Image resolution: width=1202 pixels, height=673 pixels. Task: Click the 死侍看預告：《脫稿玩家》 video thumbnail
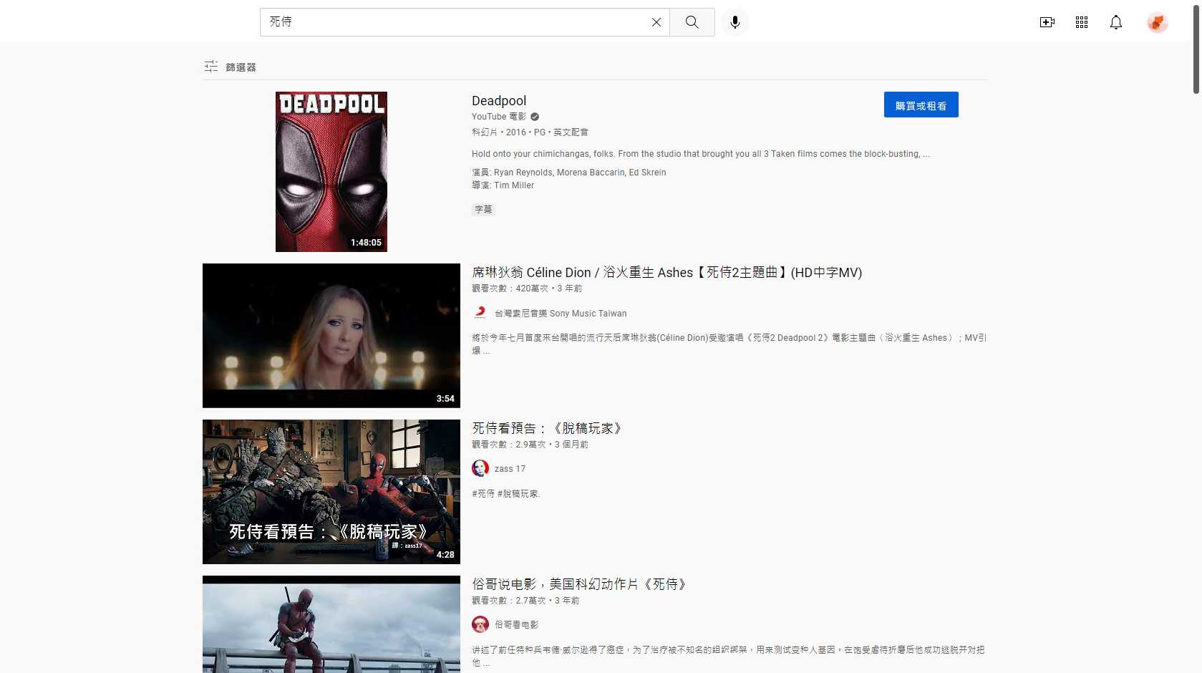[x=331, y=492]
